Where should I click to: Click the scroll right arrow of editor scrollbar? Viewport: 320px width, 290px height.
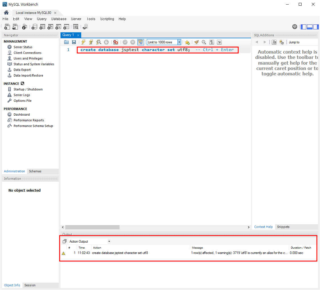pos(248,227)
